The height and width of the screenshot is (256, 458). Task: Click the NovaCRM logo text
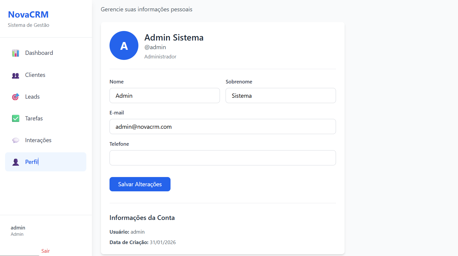pyautogui.click(x=28, y=14)
